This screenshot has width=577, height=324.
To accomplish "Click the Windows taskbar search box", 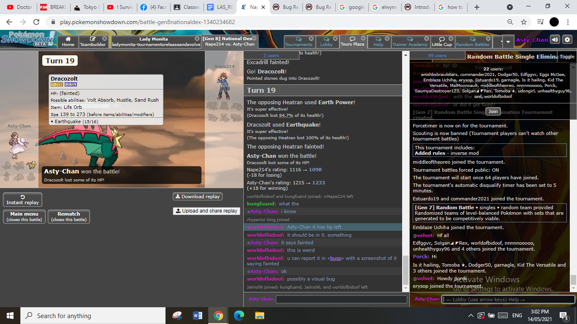I will [x=93, y=316].
